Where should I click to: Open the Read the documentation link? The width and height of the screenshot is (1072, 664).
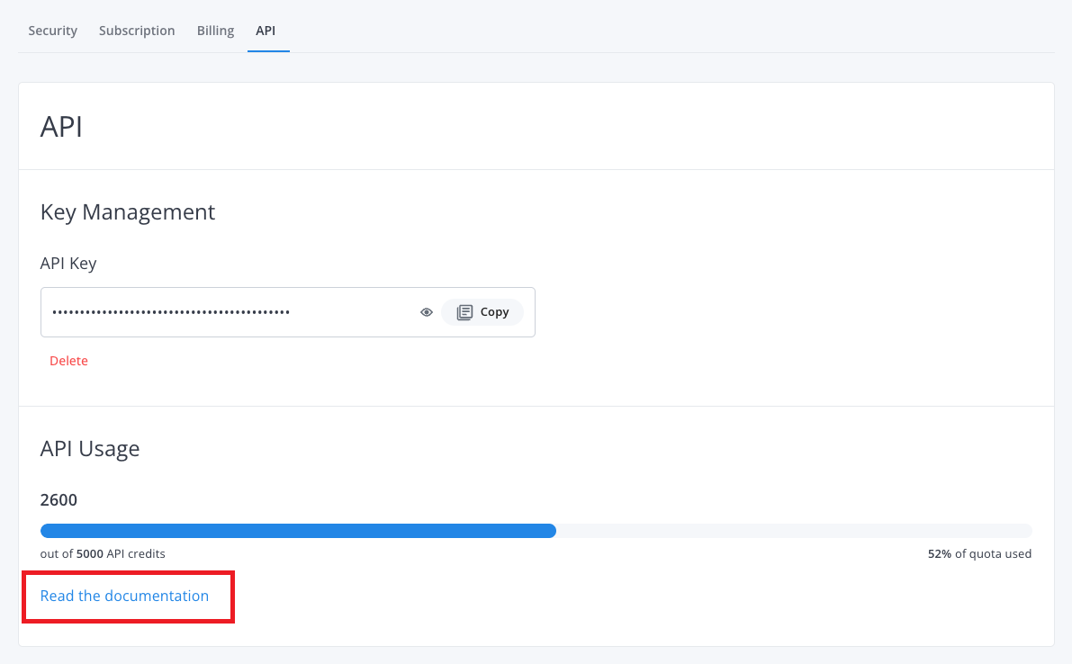[124, 596]
